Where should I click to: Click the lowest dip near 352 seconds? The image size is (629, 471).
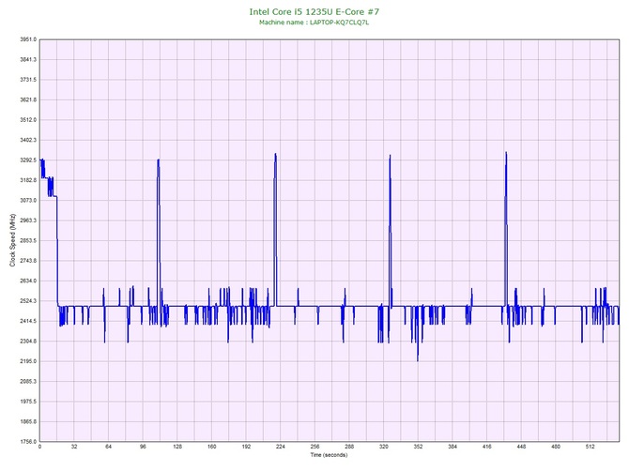(x=418, y=360)
